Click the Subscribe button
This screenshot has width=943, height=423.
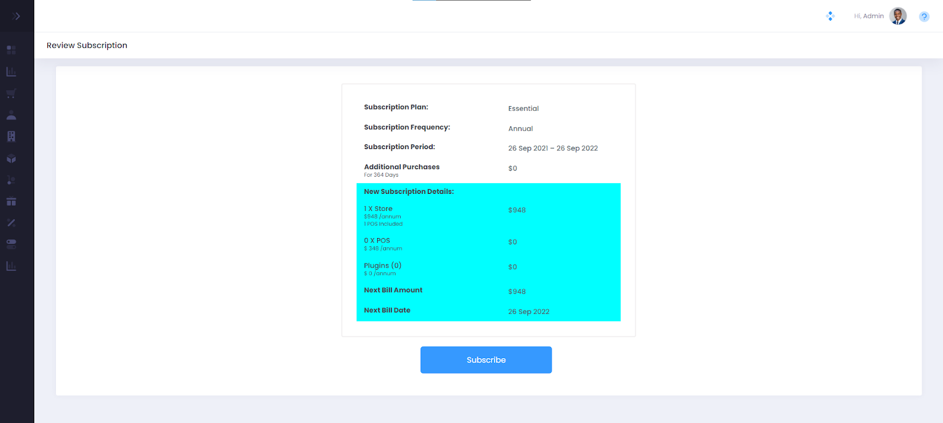[x=486, y=360]
